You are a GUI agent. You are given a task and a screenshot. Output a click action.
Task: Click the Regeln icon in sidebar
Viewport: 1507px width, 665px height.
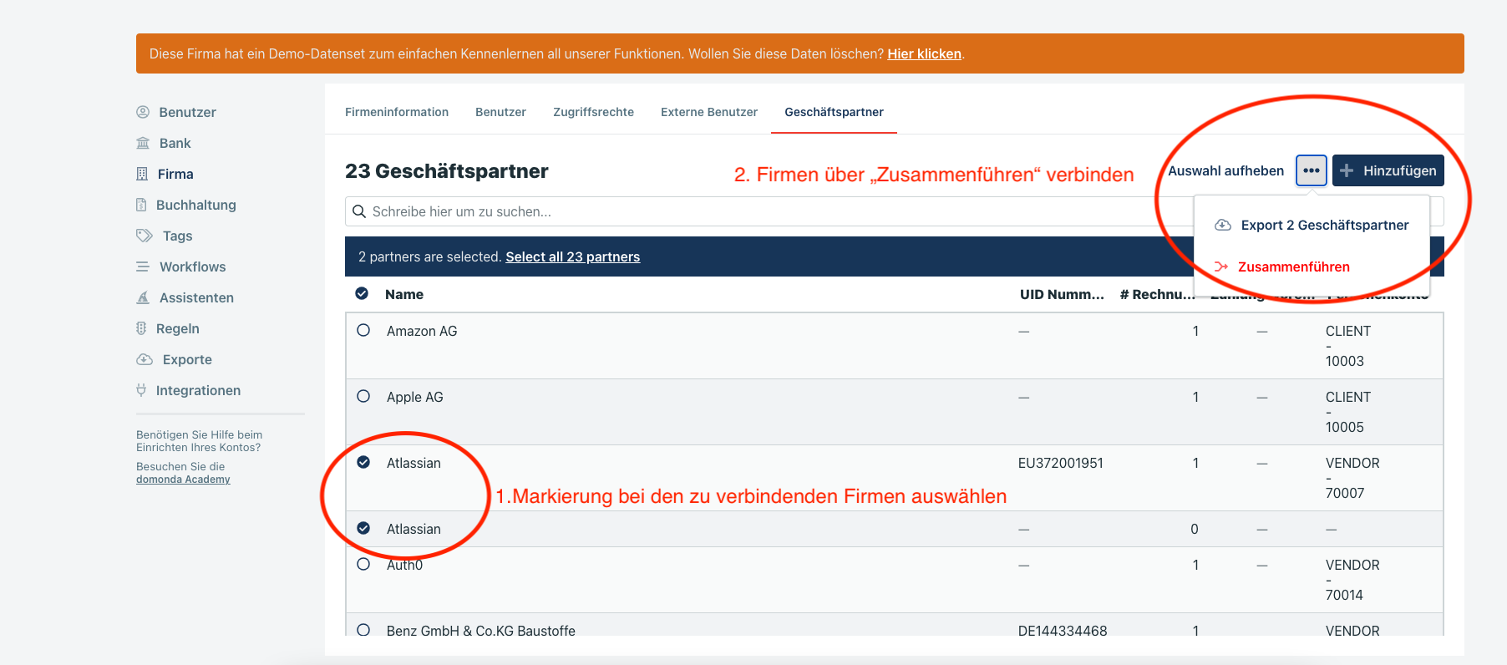point(141,328)
